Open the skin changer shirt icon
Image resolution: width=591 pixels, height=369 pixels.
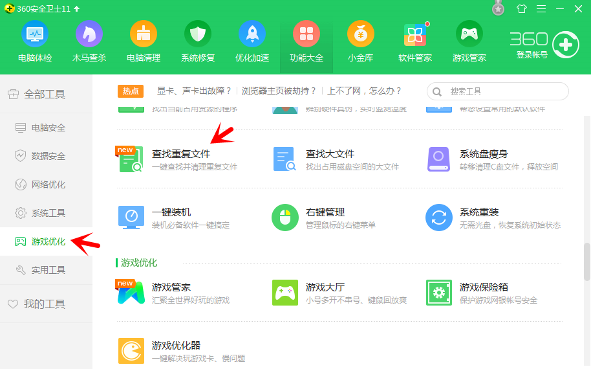[522, 9]
